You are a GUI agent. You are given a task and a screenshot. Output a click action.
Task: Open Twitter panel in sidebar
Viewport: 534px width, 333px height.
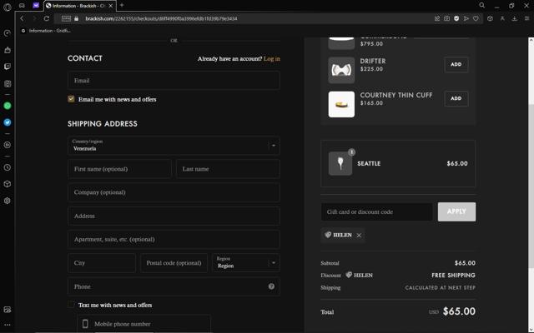click(8, 122)
